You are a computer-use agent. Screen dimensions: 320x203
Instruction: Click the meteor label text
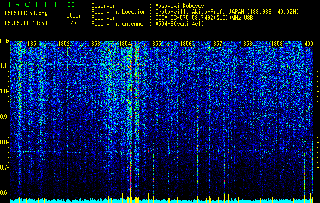tap(72, 16)
